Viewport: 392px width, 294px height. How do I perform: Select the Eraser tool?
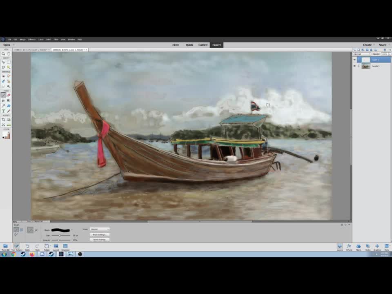coord(9,95)
